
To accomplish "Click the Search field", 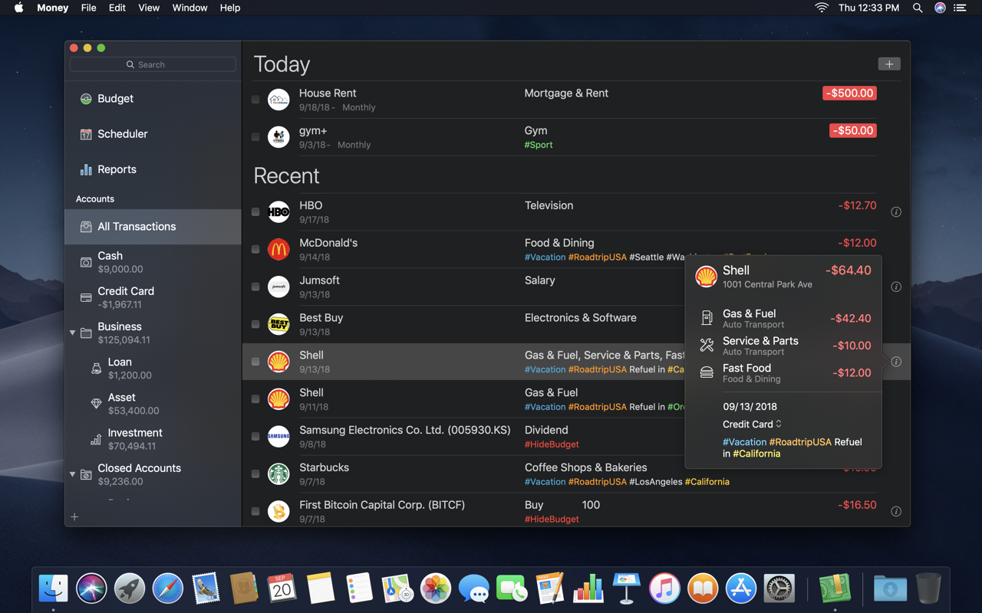I will 153,64.
